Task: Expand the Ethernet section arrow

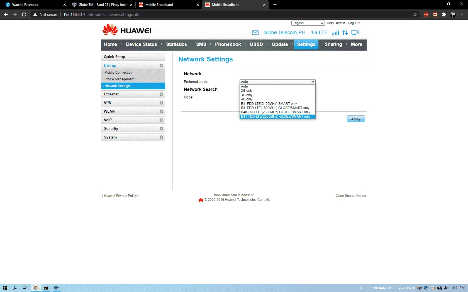Action: pos(161,94)
